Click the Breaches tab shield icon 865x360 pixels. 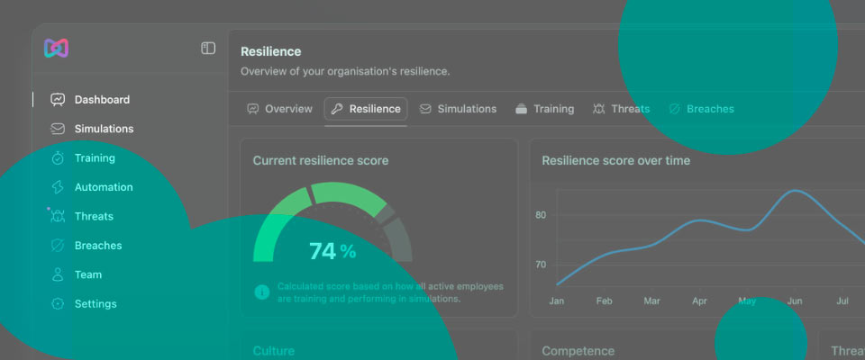click(674, 109)
